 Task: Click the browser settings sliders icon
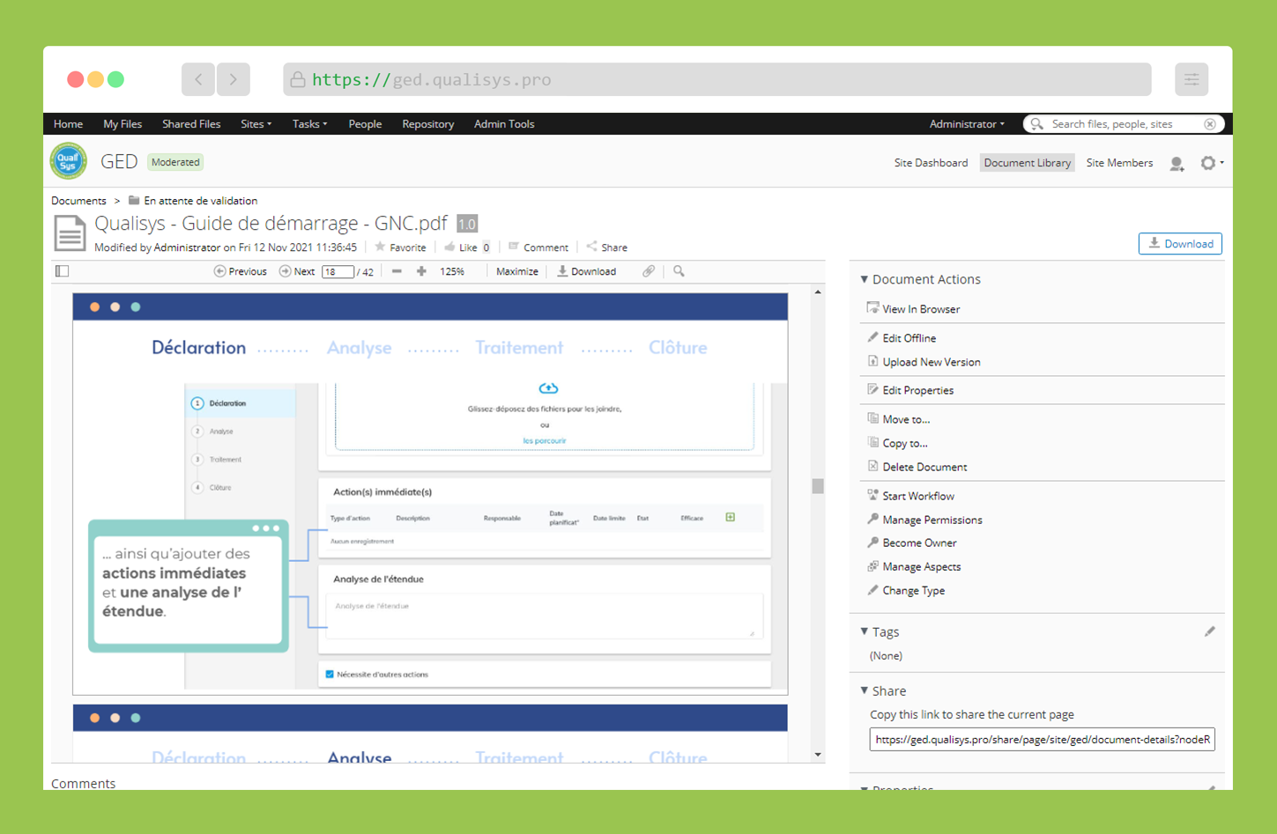(x=1192, y=79)
